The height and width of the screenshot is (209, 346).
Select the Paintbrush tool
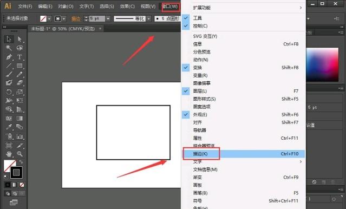pyautogui.click(x=9, y=74)
